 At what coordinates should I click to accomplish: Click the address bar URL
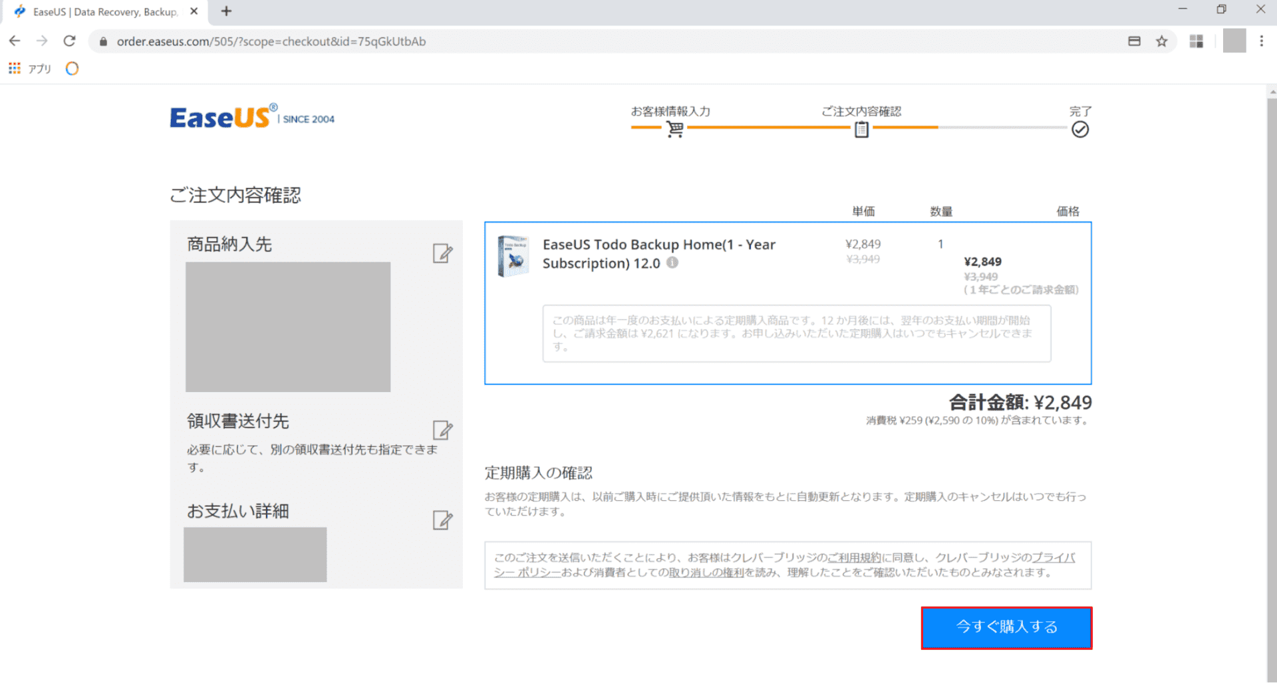pos(271,41)
